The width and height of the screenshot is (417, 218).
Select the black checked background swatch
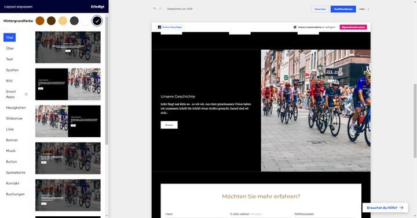pyautogui.click(x=97, y=21)
